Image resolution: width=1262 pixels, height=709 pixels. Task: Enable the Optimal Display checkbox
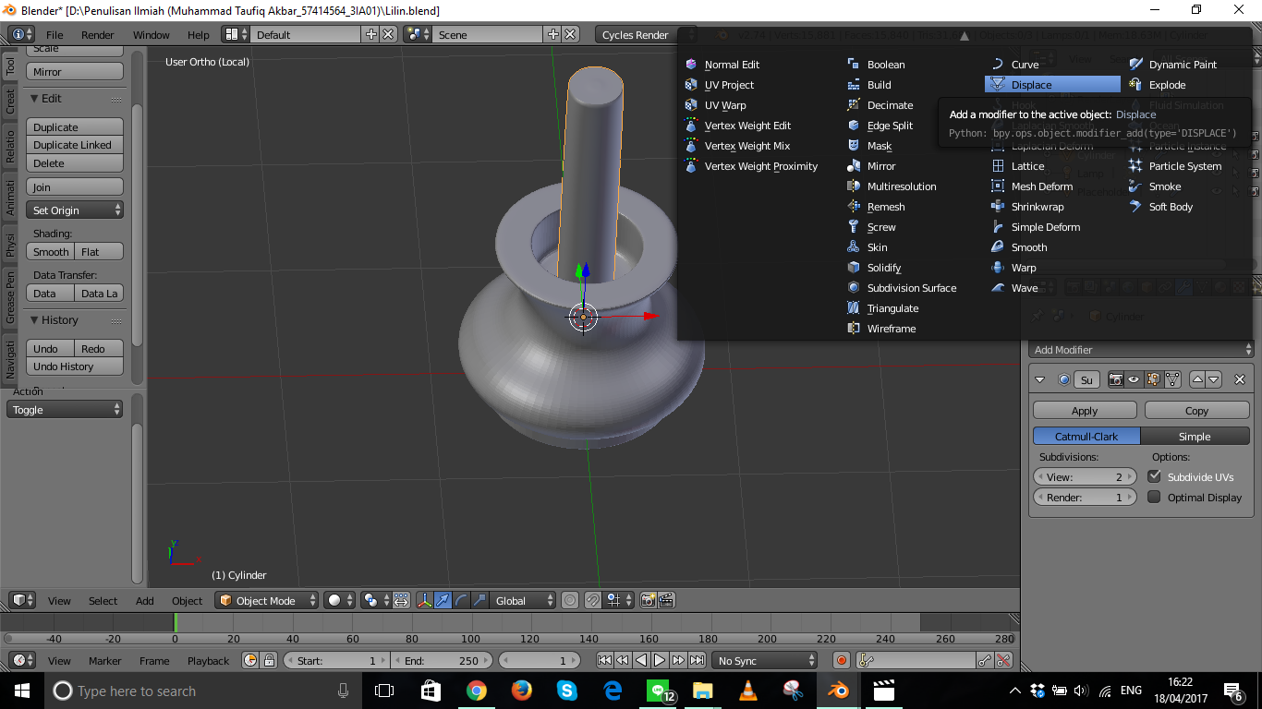(1154, 497)
